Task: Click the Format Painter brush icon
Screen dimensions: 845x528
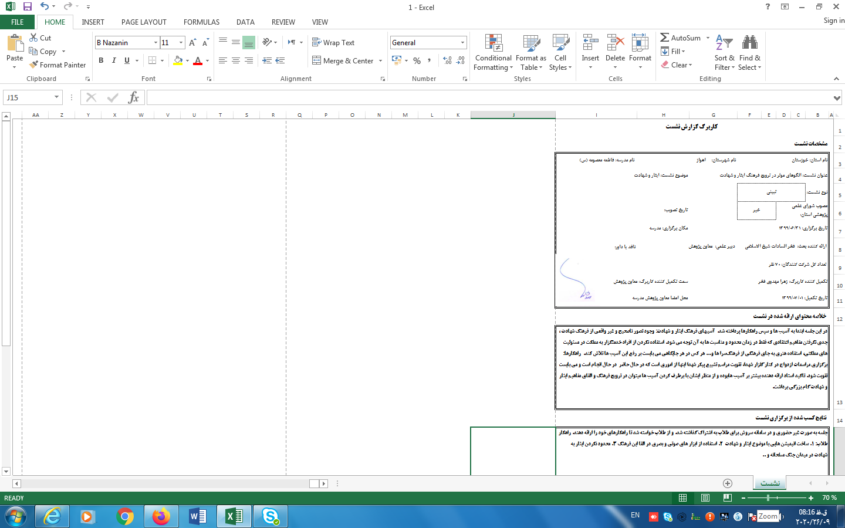Action: coord(34,65)
